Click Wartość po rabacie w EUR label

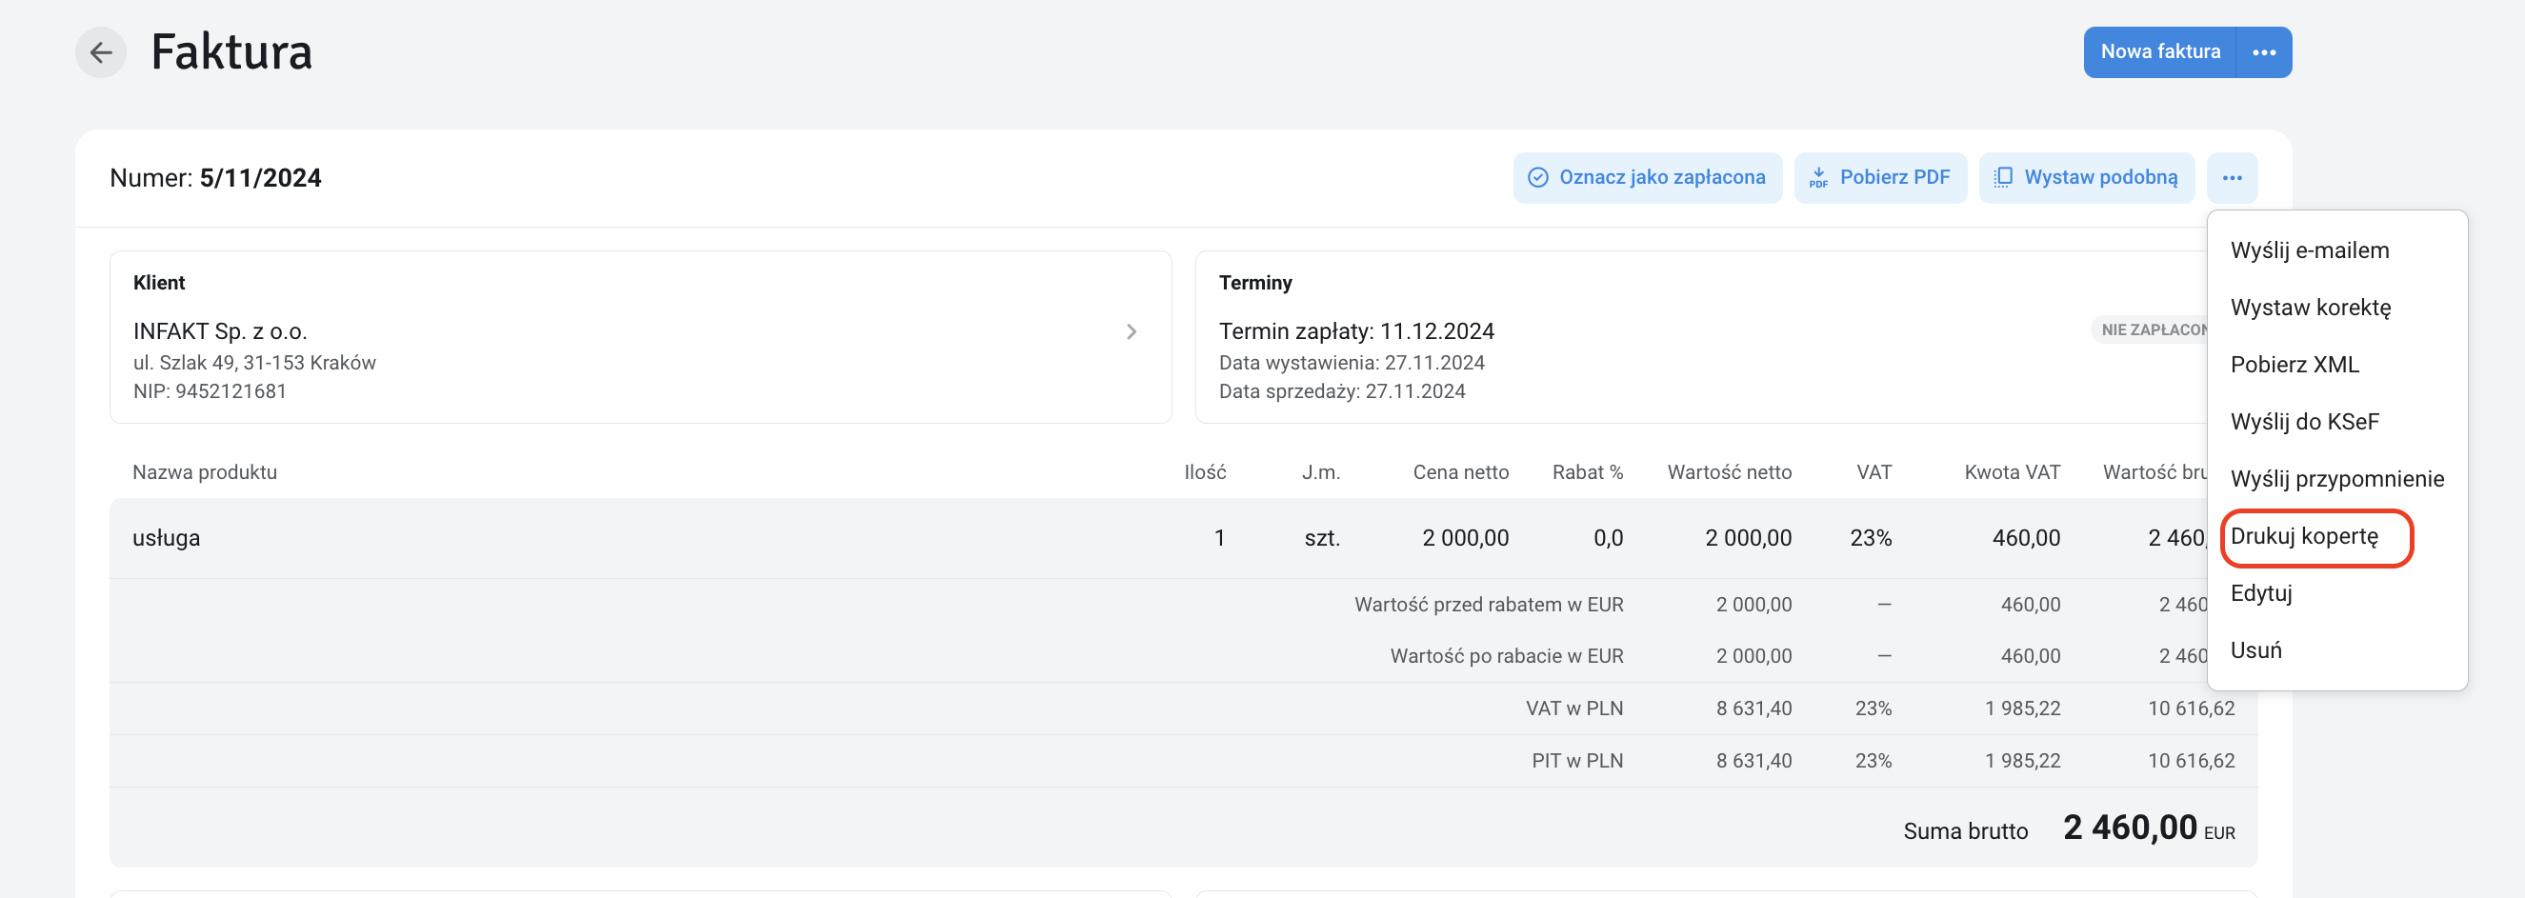click(1506, 656)
